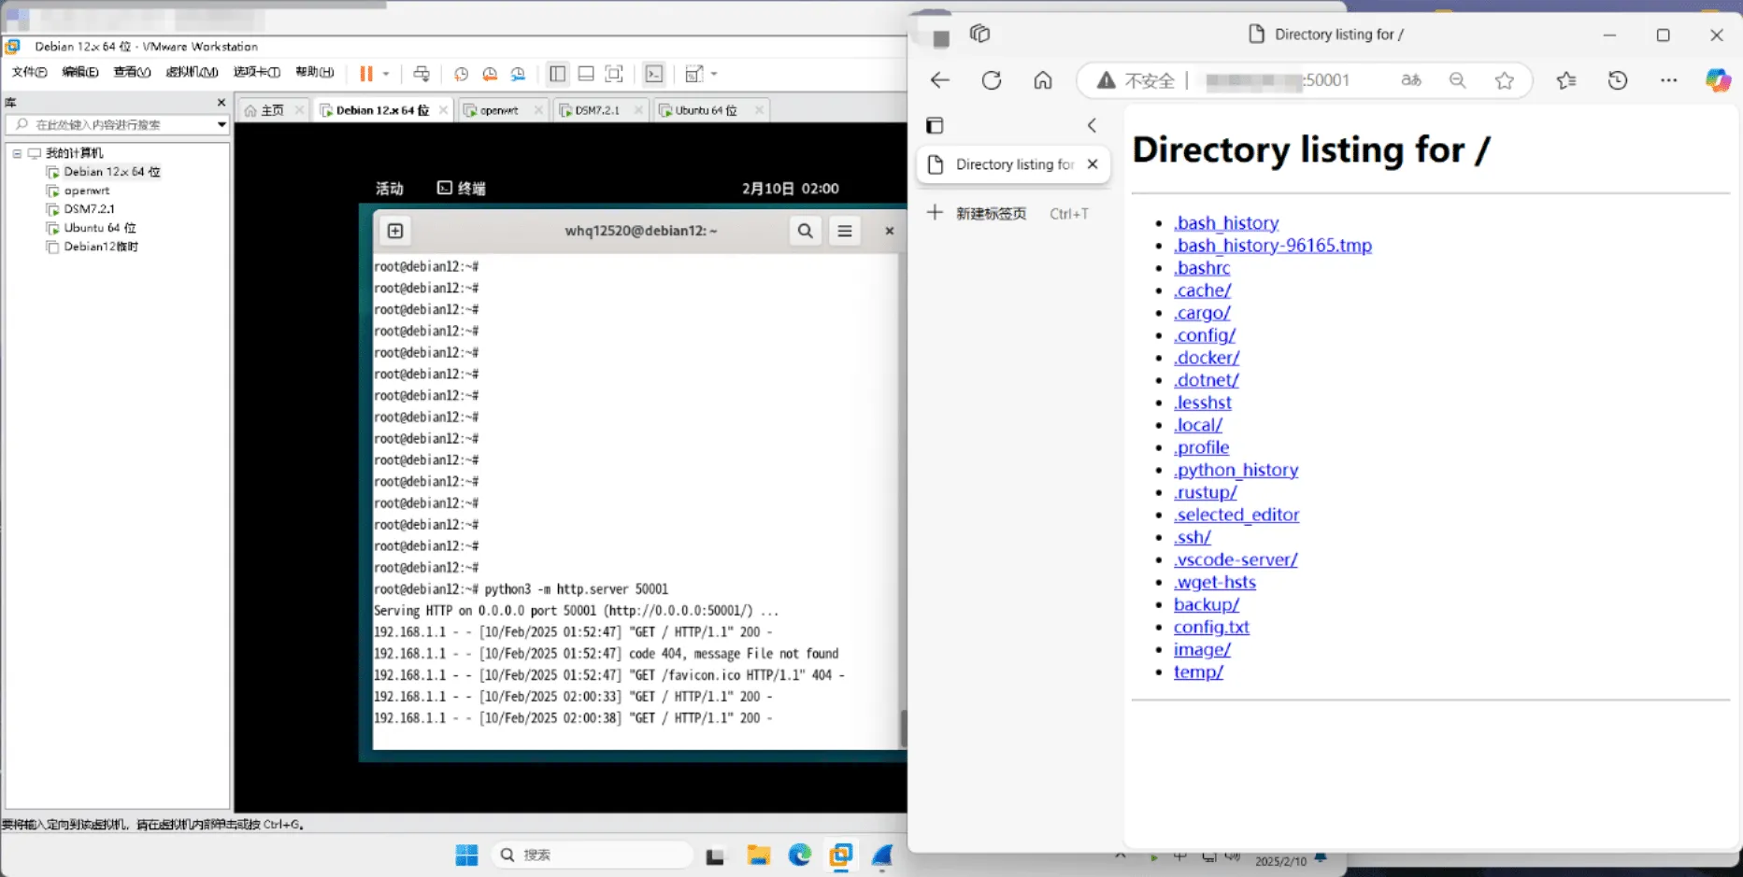Favorite this page with the star icon
1743x877 pixels.
click(1504, 80)
